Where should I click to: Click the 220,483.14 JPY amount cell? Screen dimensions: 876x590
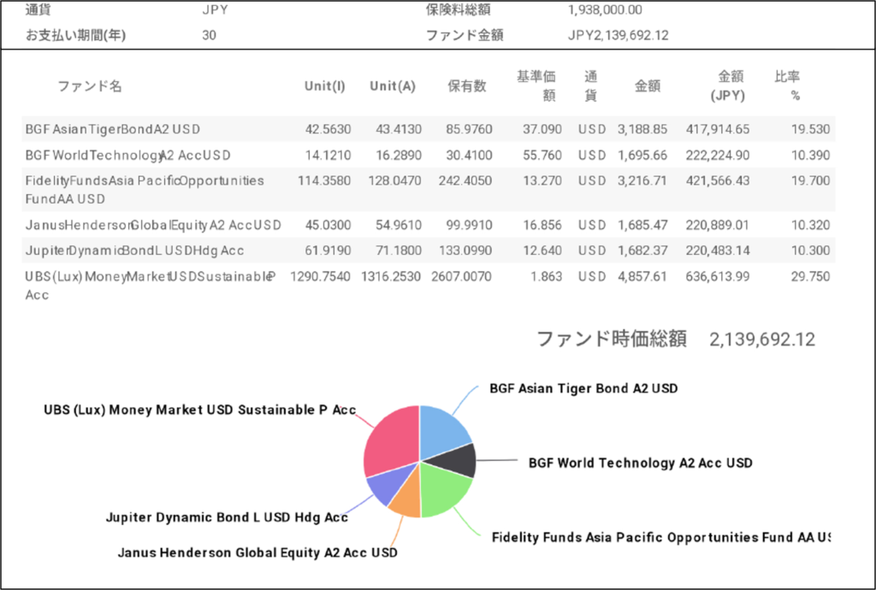coord(718,251)
